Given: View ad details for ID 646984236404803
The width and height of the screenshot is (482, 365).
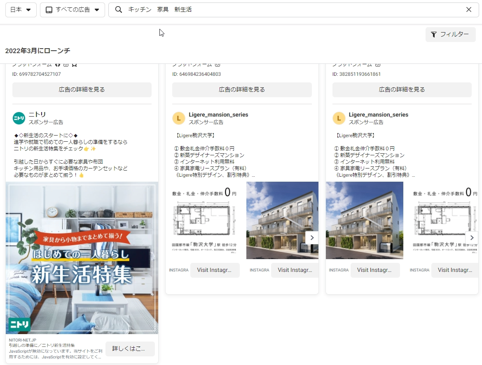Looking at the screenshot, I should (242, 89).
